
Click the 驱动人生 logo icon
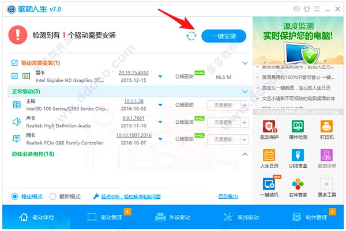click(x=11, y=9)
